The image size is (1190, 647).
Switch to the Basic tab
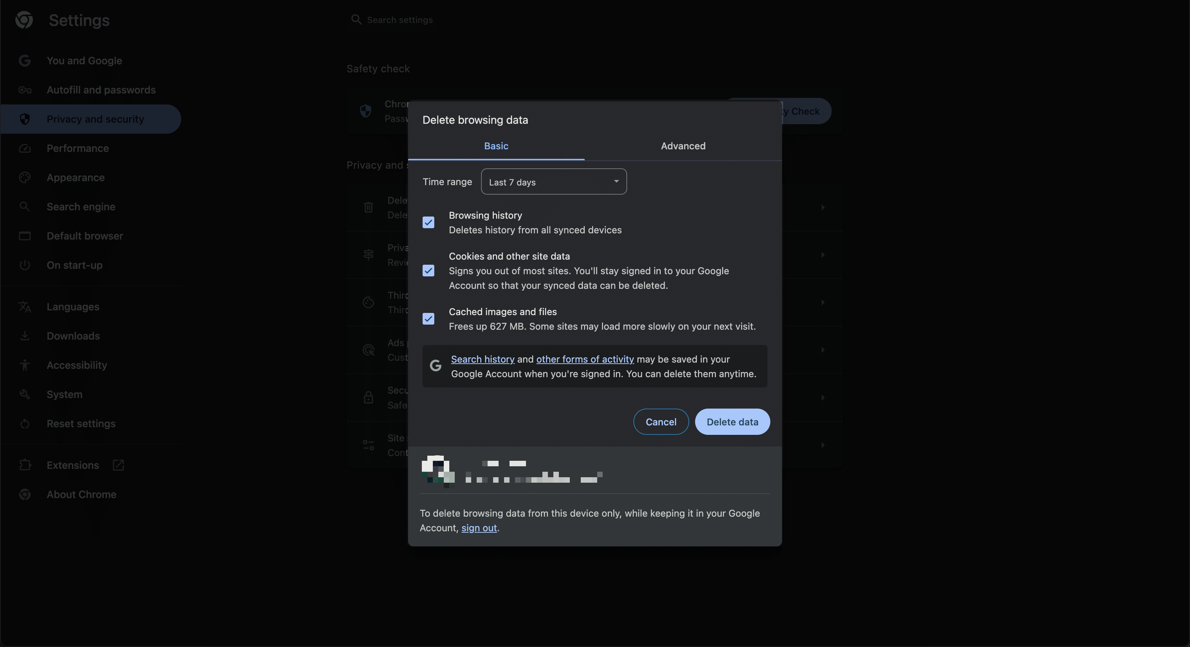click(x=496, y=146)
